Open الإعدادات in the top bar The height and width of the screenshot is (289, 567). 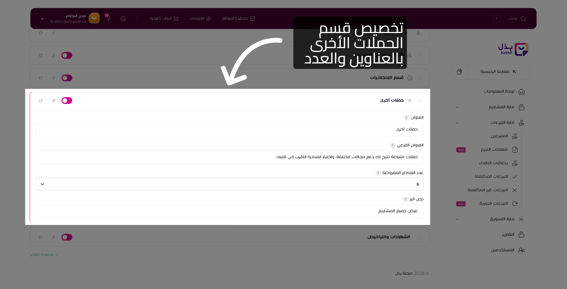200,19
